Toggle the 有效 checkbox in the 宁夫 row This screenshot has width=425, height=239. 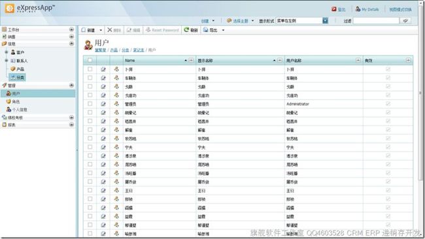[x=388, y=147]
